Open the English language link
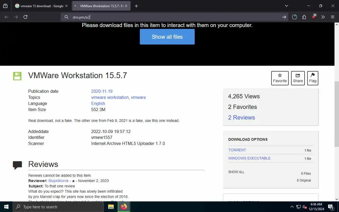Viewport: 339px width, 212px height. [x=98, y=103]
